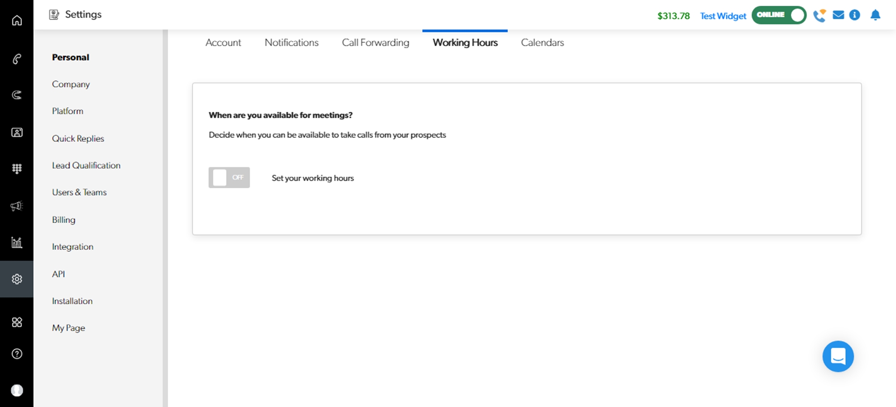Open the dial pad grid icon
The image size is (896, 407).
[17, 169]
